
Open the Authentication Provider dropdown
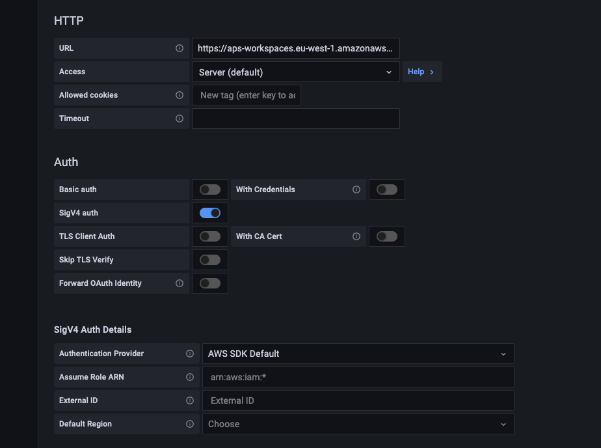(x=358, y=353)
